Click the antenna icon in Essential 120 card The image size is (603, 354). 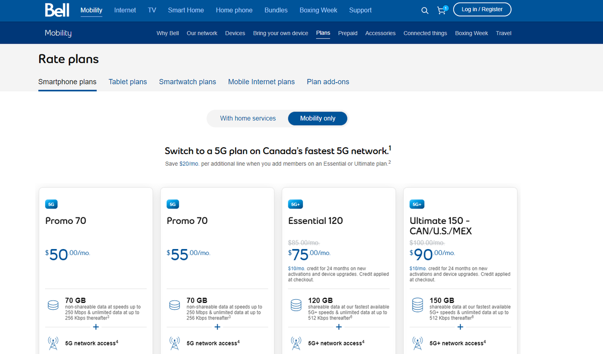296,343
